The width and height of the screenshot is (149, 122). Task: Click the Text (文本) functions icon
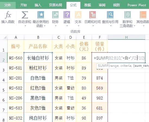(x=78, y=15)
